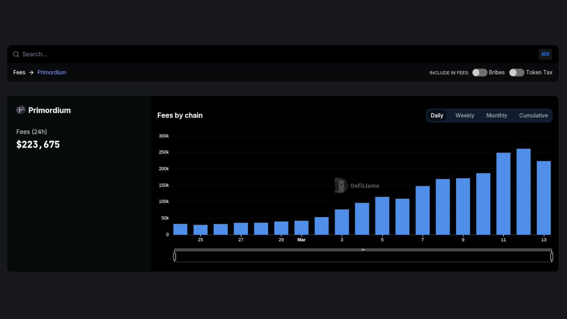Click the bar for March 13
This screenshot has height=319, width=567.
(x=544, y=198)
